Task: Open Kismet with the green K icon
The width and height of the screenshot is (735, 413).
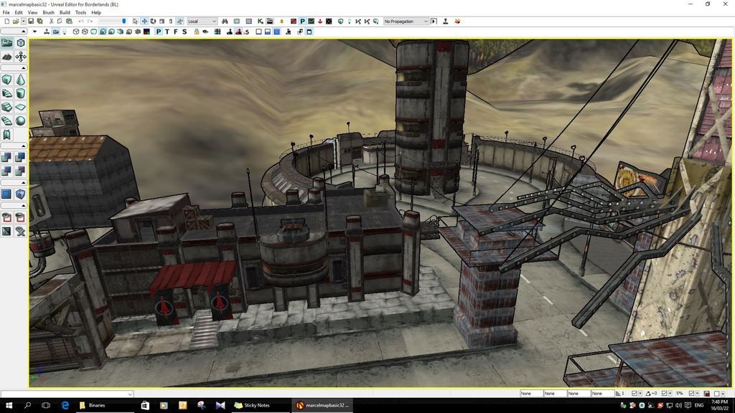Action: pos(260,21)
